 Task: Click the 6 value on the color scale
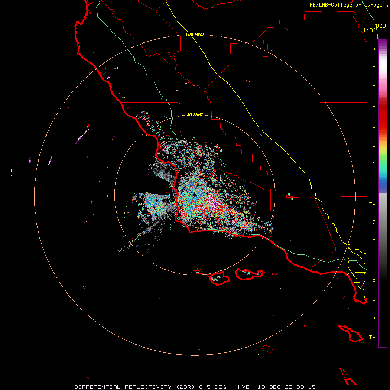(x=374, y=68)
